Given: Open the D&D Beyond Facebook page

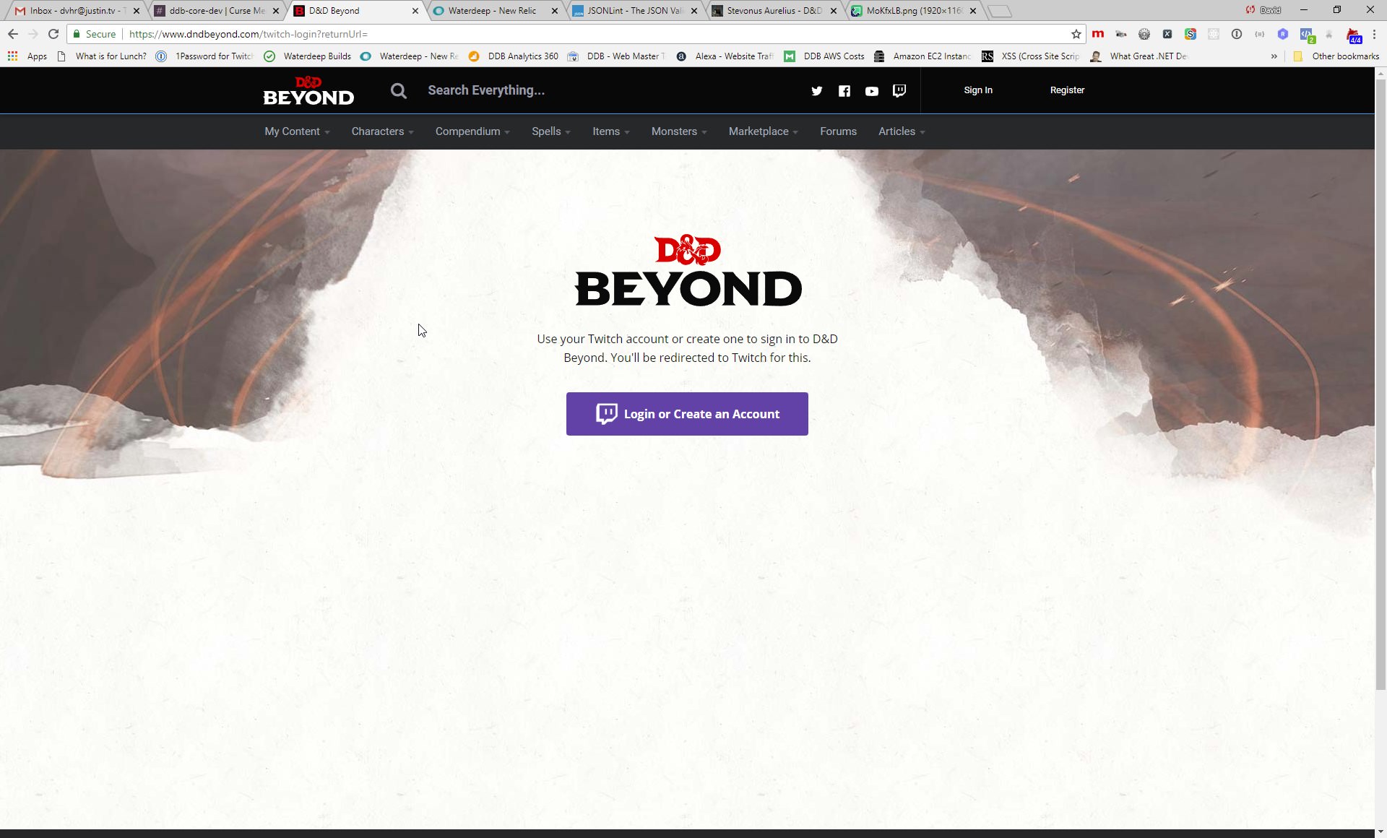Looking at the screenshot, I should [x=844, y=91].
